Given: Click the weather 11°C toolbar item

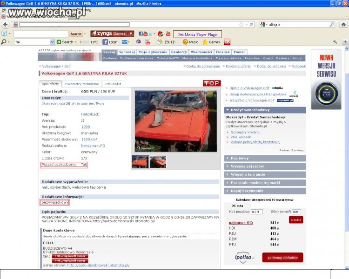Looking at the screenshot, I should [x=89, y=42].
